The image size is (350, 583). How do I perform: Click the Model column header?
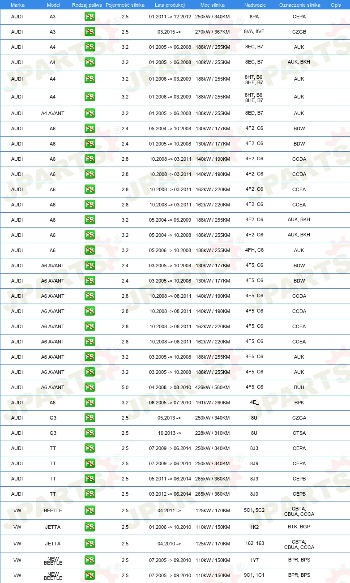[53, 4]
